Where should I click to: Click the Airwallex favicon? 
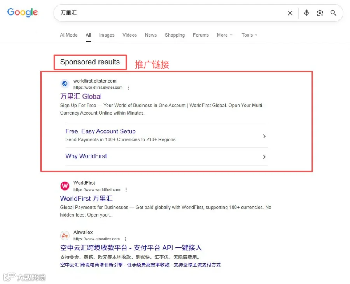click(65, 235)
